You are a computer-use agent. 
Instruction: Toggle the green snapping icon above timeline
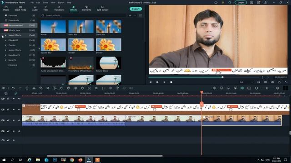point(242,88)
